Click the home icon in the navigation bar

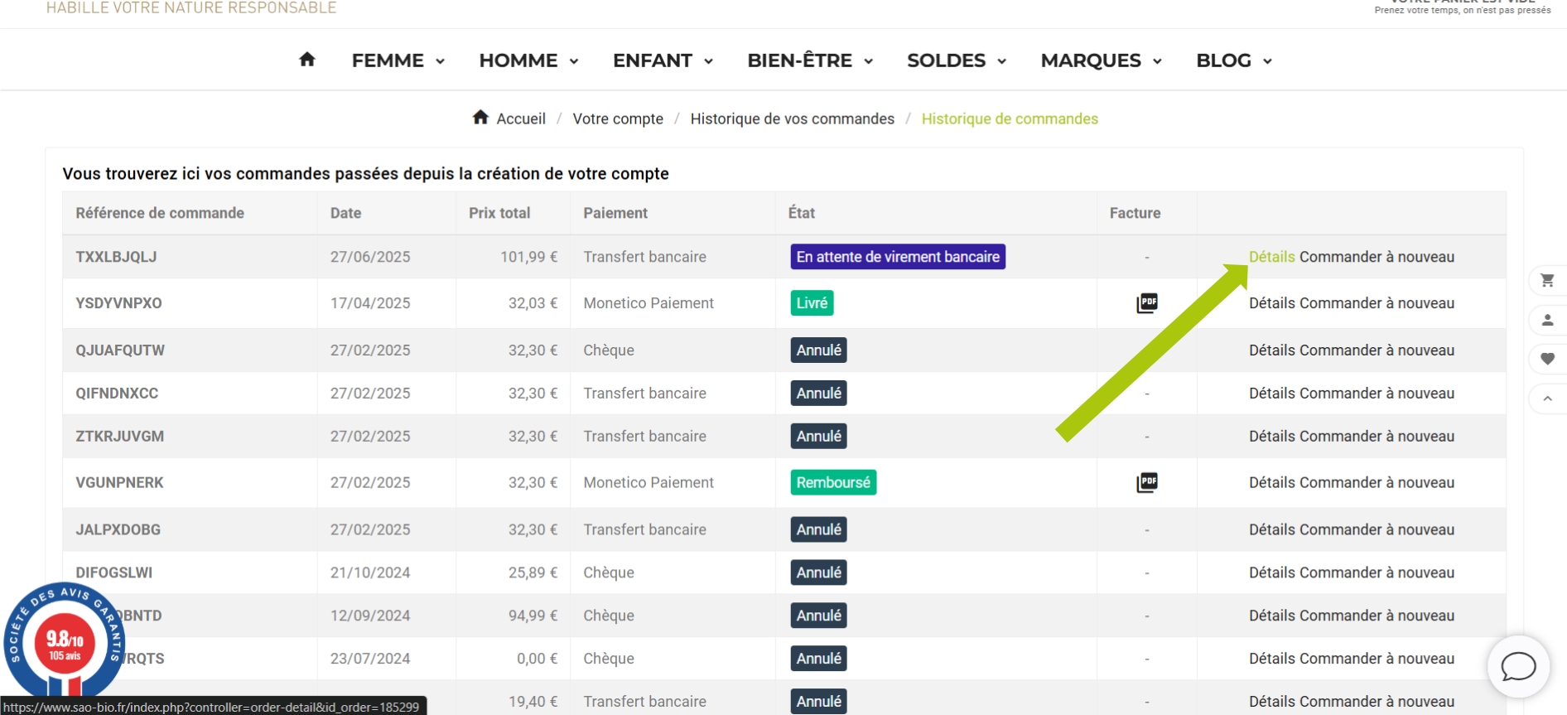[x=307, y=60]
